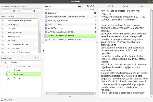Image resolution: width=153 pixels, height=102 pixels.
Task: Click the search query field containing zagreb
Action: pos(59,6)
